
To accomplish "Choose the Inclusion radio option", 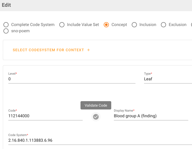I will pyautogui.click(x=134, y=25).
